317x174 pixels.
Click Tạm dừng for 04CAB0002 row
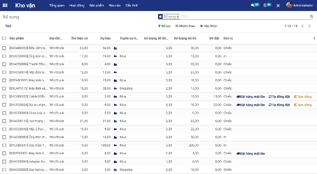click(303, 96)
